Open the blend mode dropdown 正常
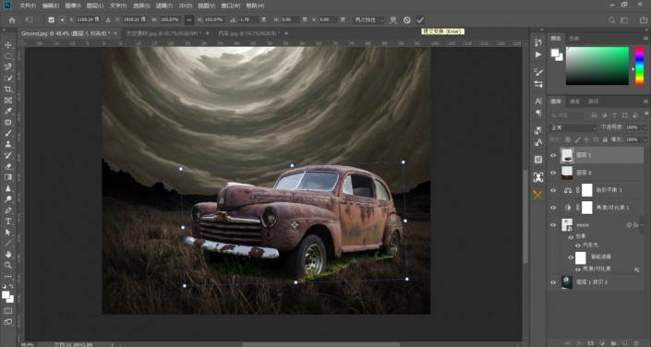This screenshot has height=347, width=651. coord(573,128)
